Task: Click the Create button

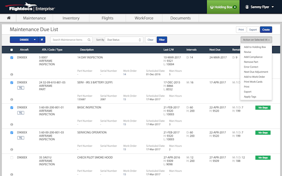Action: (266, 30)
